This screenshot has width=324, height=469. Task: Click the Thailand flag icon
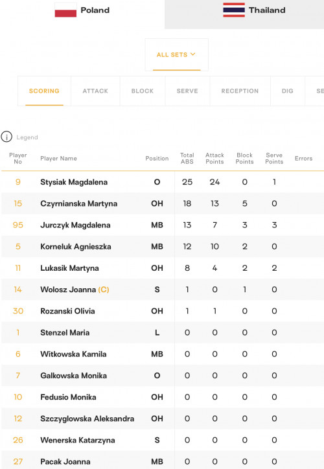(x=234, y=10)
